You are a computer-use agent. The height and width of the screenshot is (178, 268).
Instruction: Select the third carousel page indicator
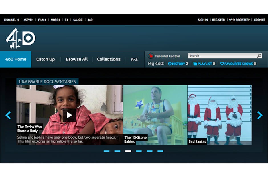click(128, 151)
